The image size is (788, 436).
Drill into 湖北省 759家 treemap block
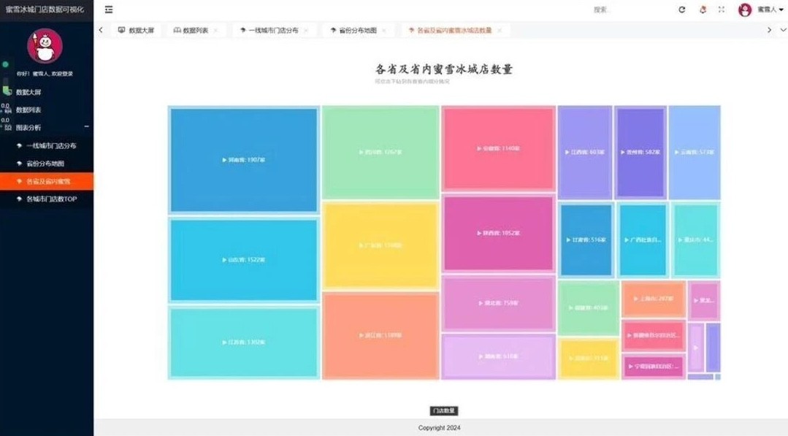tap(499, 303)
